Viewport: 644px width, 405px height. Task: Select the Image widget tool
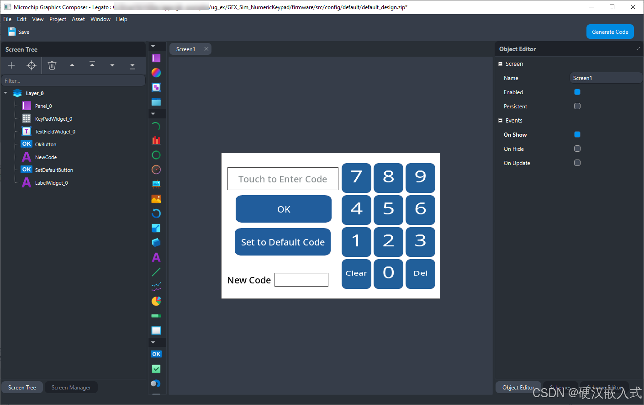(x=156, y=199)
